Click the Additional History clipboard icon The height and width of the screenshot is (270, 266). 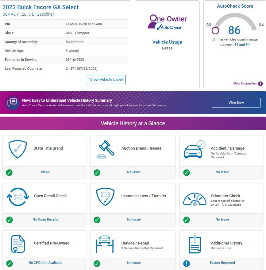point(195,244)
